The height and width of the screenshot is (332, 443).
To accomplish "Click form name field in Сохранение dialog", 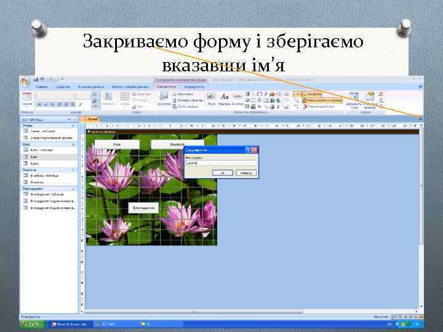I will [x=221, y=163].
